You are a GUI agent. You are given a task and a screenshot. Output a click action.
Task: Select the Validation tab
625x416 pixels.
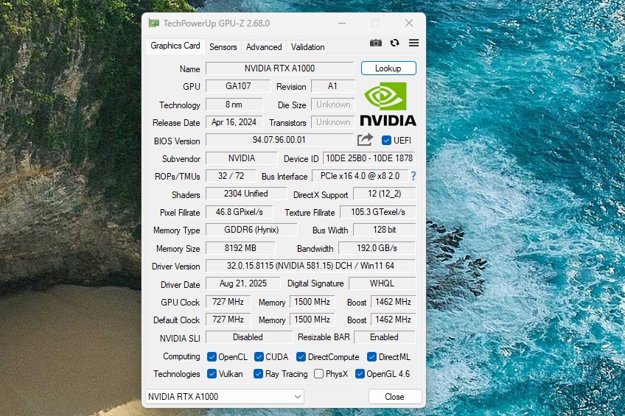307,46
